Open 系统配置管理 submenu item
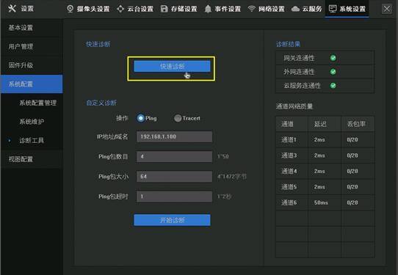 tap(38, 103)
